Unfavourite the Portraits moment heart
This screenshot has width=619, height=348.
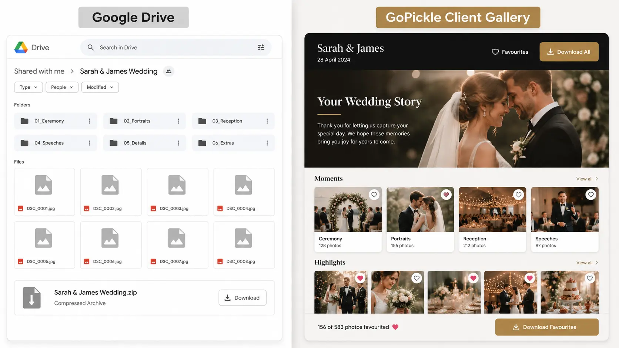point(446,195)
